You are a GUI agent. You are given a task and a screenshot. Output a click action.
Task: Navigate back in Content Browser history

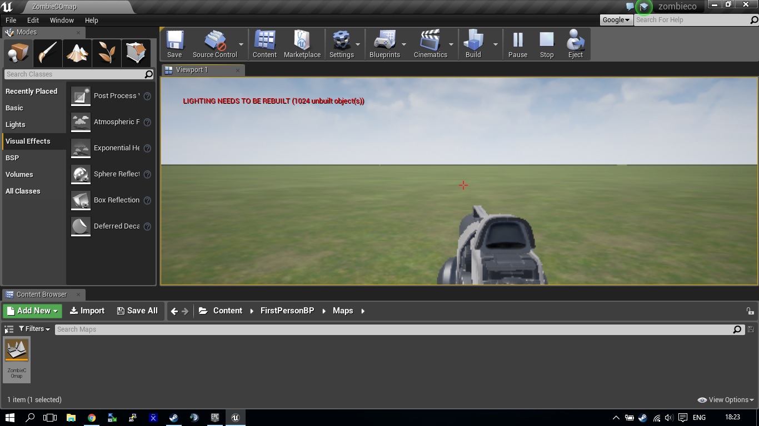pyautogui.click(x=174, y=311)
